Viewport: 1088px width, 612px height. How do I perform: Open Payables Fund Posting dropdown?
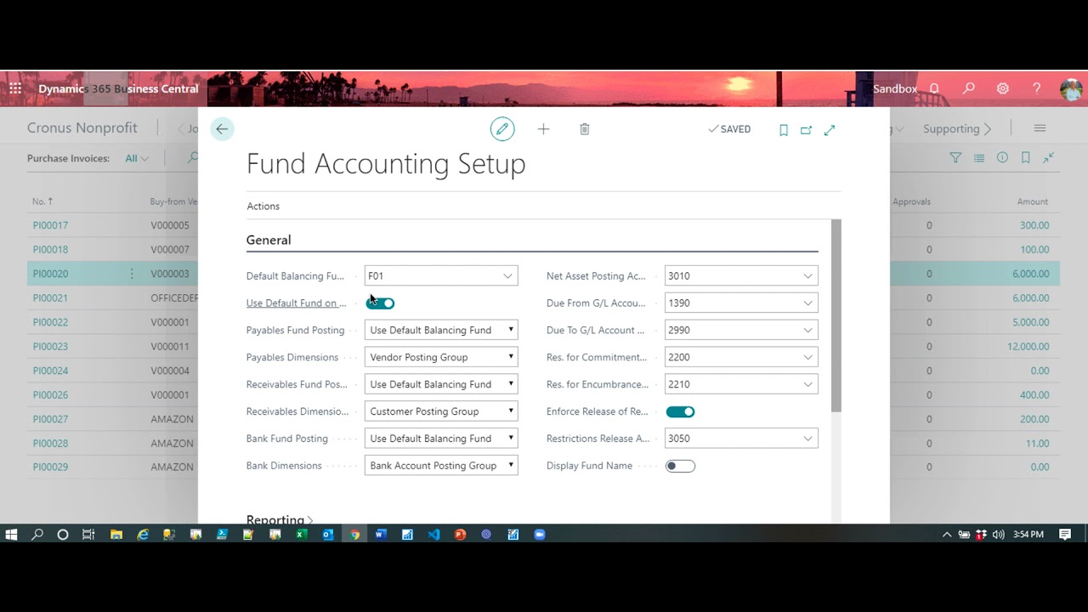pos(441,330)
